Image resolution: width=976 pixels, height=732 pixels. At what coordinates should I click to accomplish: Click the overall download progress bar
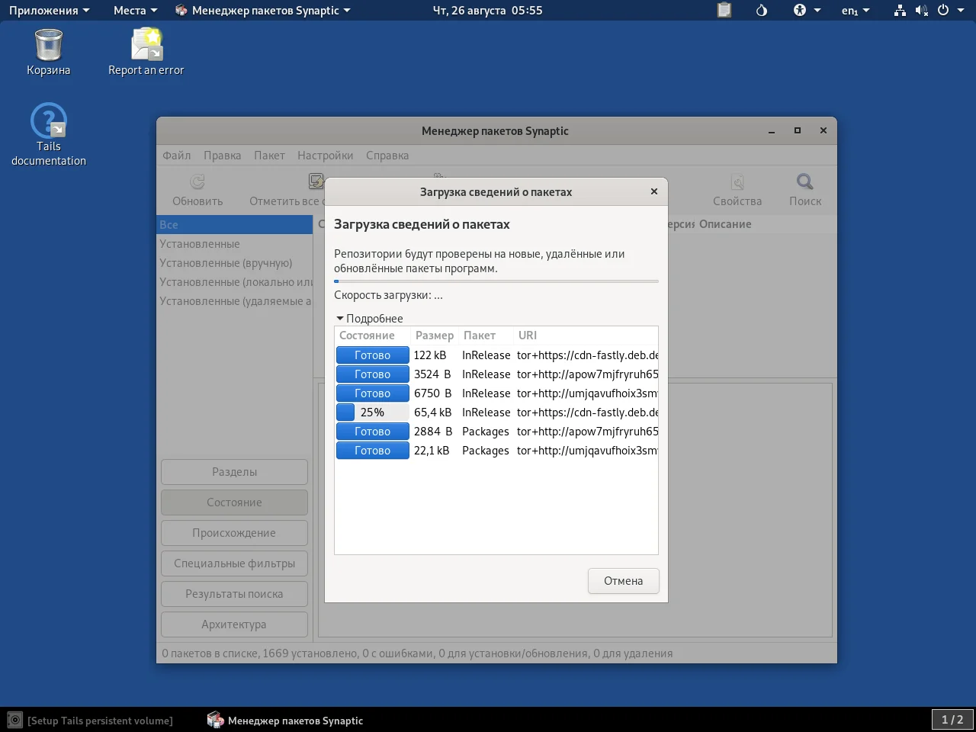point(496,281)
